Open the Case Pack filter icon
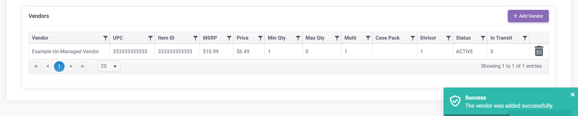This screenshot has width=578, height=116. [x=413, y=38]
